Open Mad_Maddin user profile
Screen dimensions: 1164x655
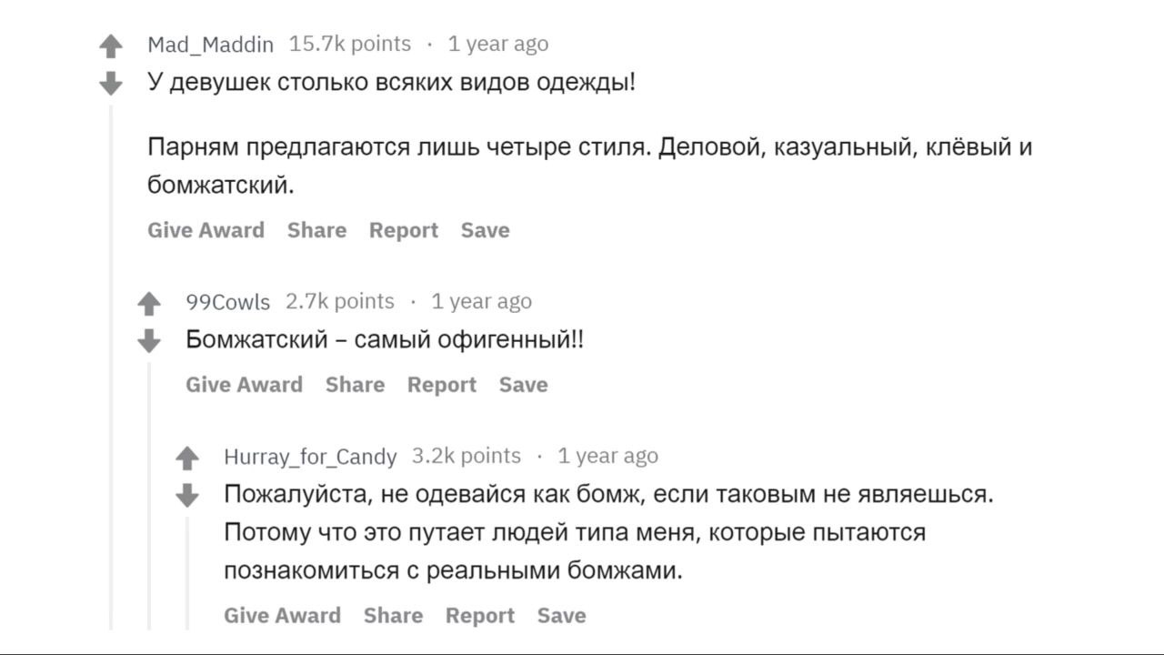click(210, 45)
